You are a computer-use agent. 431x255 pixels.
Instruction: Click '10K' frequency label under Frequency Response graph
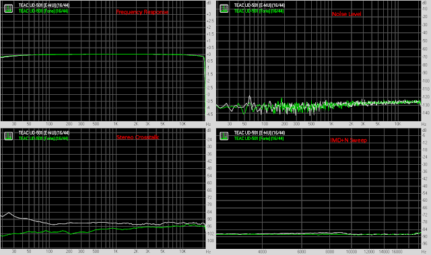pyautogui.click(x=183, y=124)
